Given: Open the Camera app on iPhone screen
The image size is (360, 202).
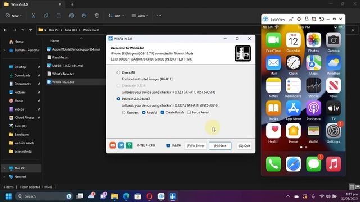Looking at the screenshot, I should point(334,40).
